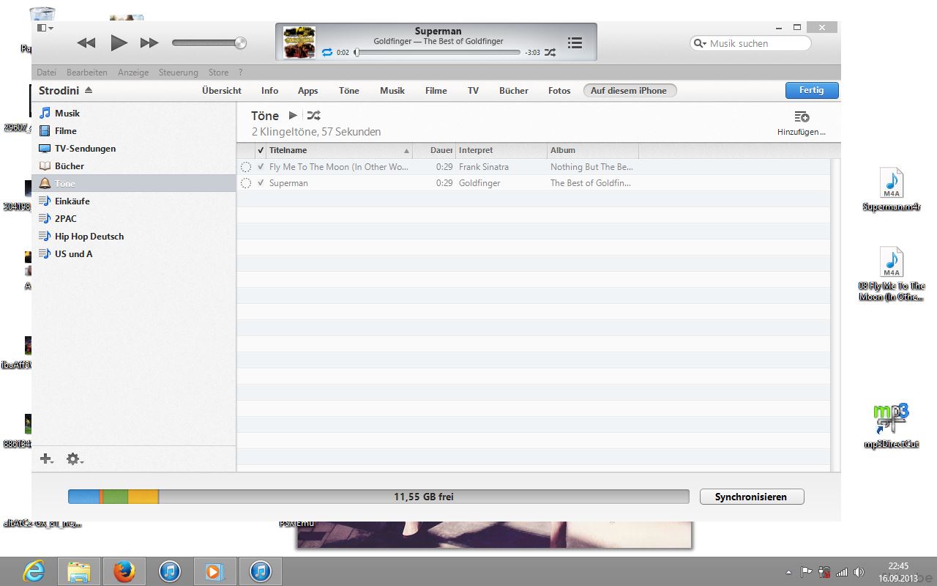Image resolution: width=937 pixels, height=586 pixels.
Task: Toggle shuffle icon next to the remaining time
Action: (550, 53)
